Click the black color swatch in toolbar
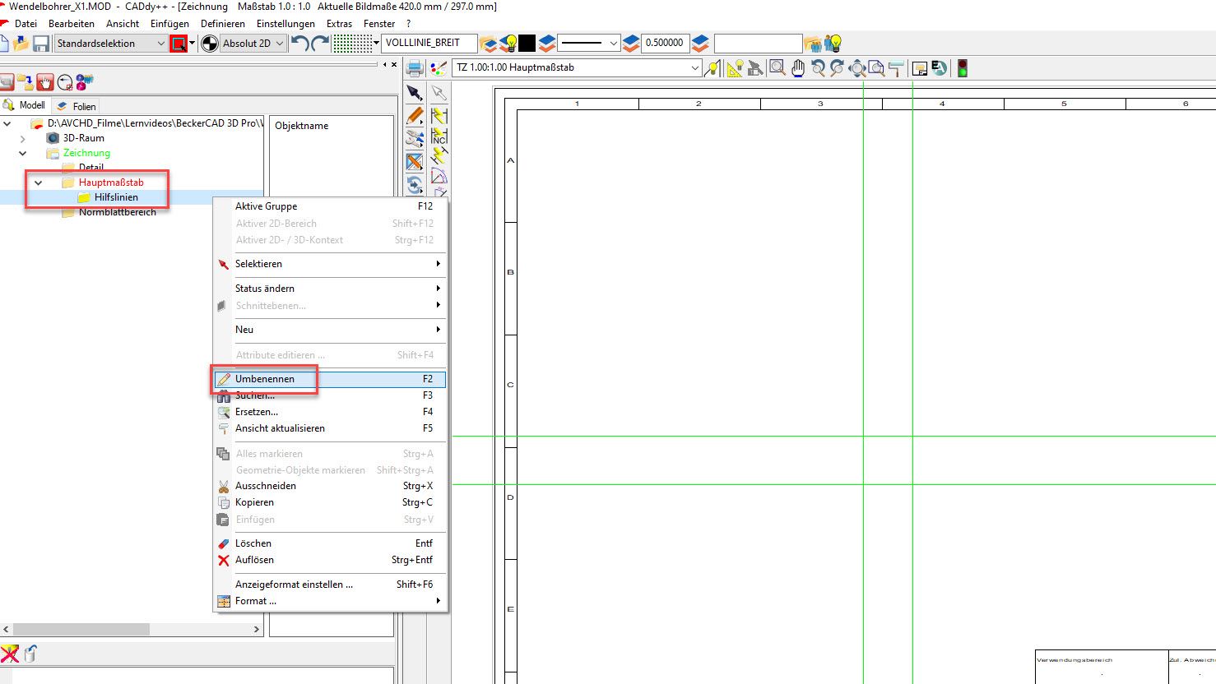 [x=527, y=44]
